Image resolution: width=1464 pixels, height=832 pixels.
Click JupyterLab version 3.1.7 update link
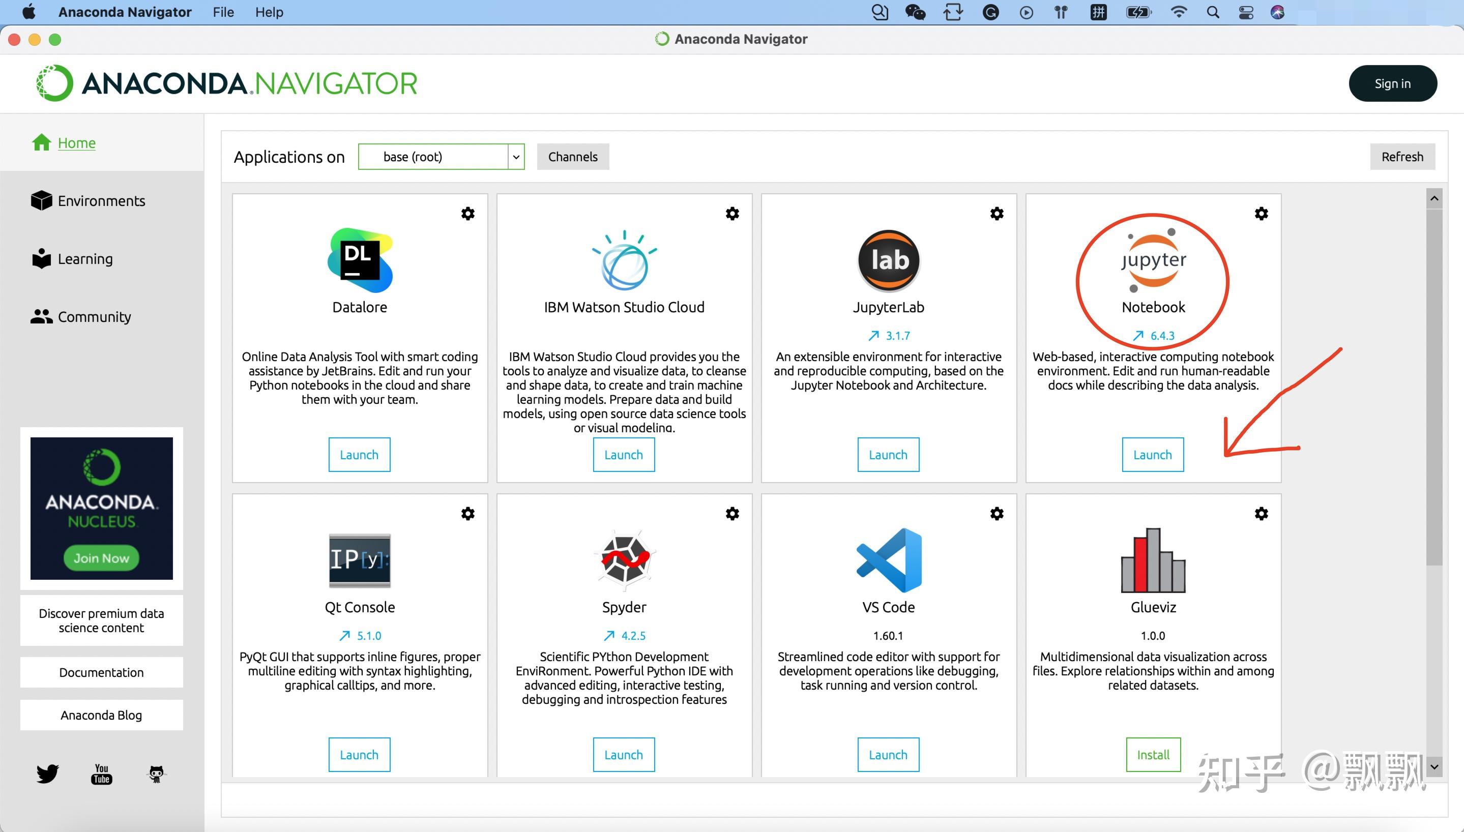(889, 336)
